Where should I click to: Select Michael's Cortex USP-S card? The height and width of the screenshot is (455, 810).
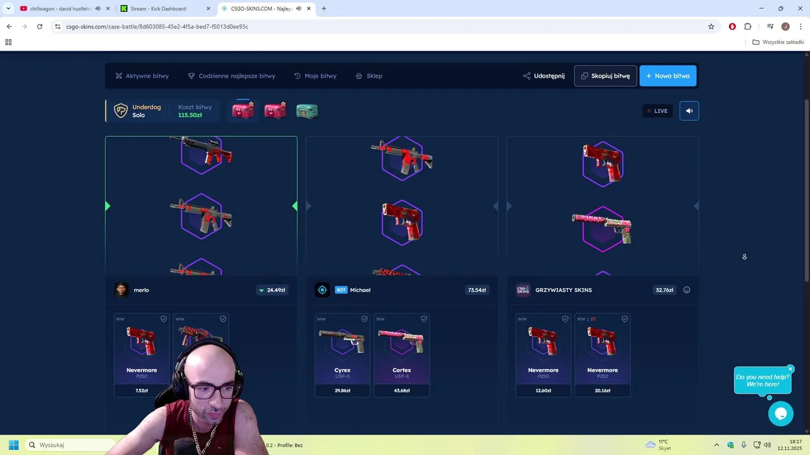[x=402, y=355]
